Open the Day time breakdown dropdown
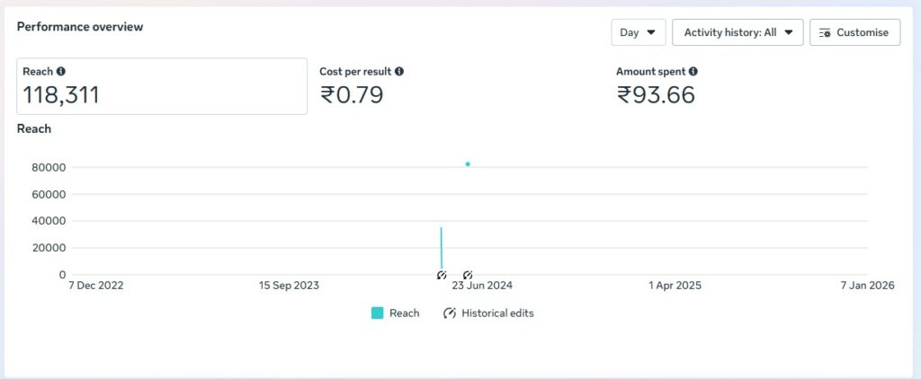921x379 pixels. coord(638,32)
